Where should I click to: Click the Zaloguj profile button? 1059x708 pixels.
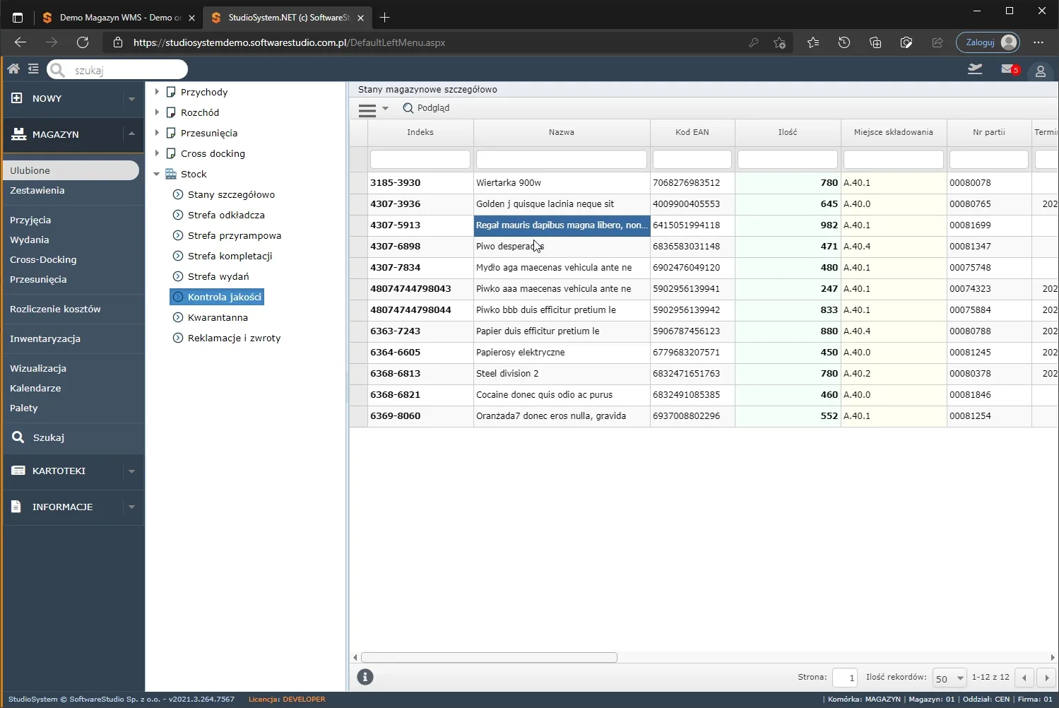(988, 42)
